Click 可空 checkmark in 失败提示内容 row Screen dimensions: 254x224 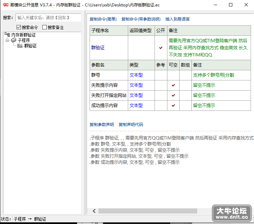(173, 85)
